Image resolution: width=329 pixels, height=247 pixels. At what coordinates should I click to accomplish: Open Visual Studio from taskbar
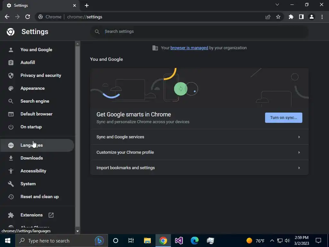(x=179, y=241)
